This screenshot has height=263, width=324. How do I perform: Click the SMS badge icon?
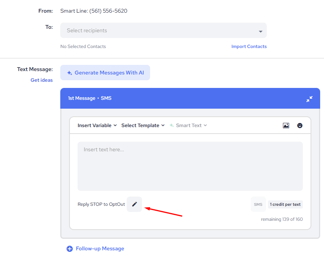(258, 204)
